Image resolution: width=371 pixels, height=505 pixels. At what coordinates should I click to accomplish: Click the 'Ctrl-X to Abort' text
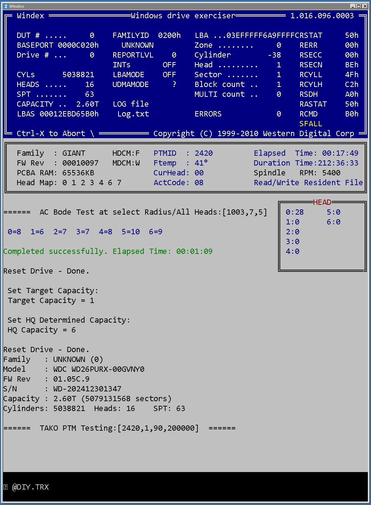click(51, 134)
